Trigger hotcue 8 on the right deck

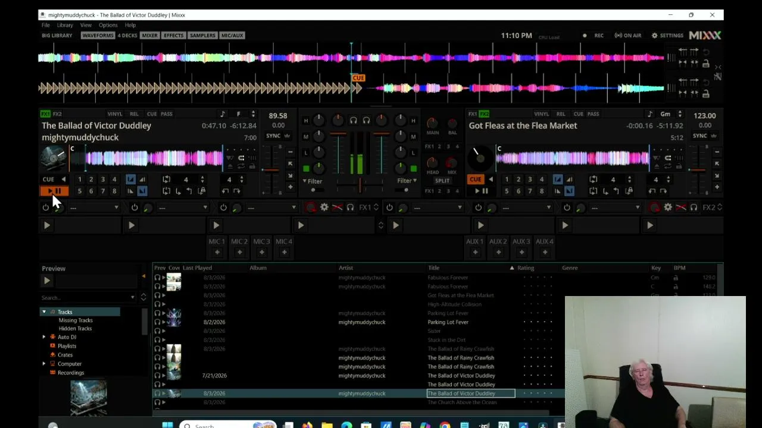pos(541,191)
